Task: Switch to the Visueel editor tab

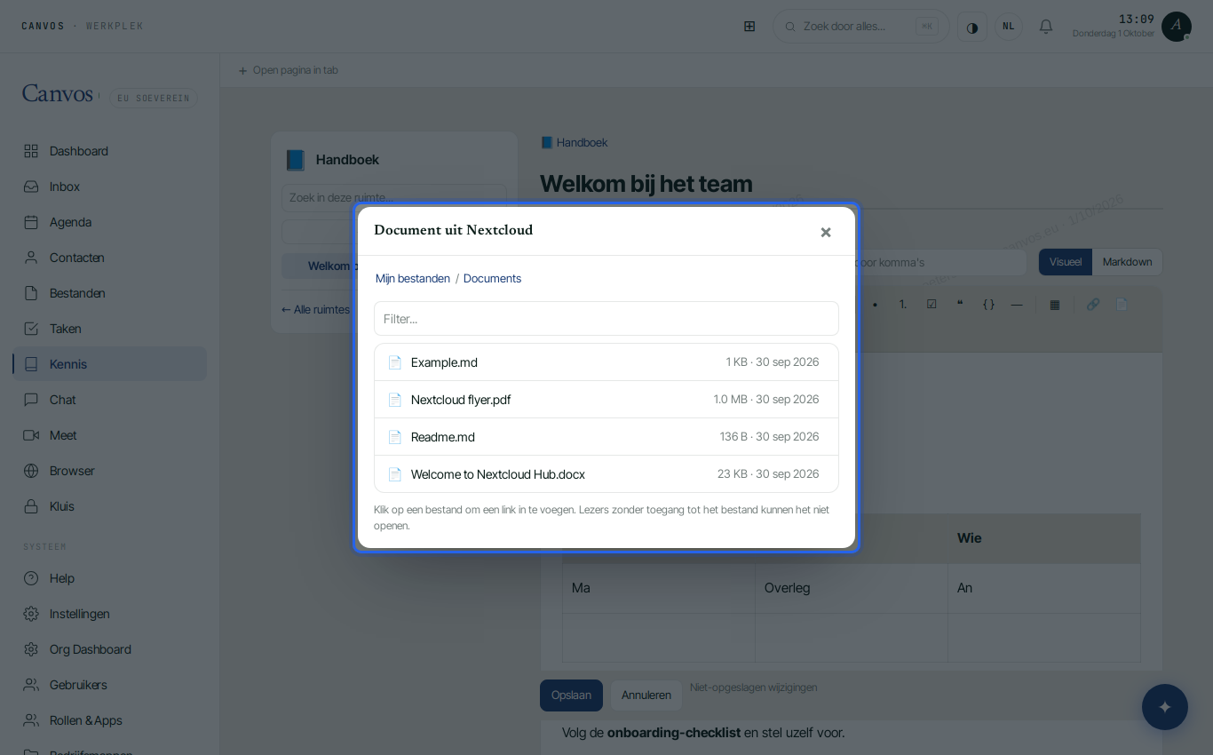Action: click(x=1066, y=262)
